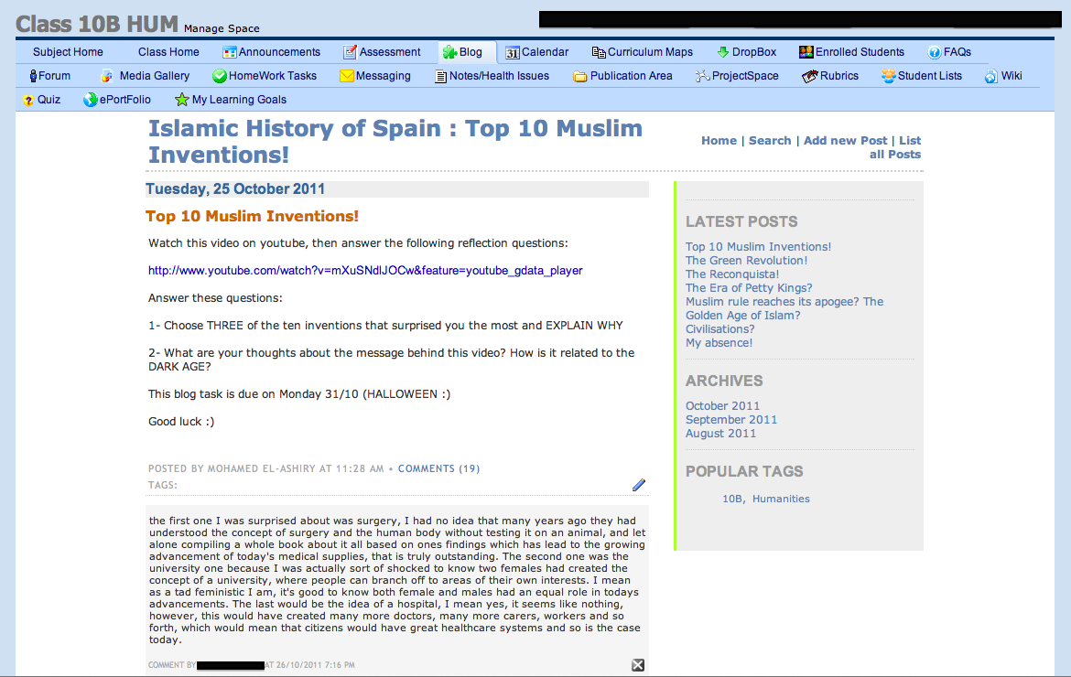Screen dimensions: 1071x677
Task: Click the DropBox green arrow icon
Action: 722,52
